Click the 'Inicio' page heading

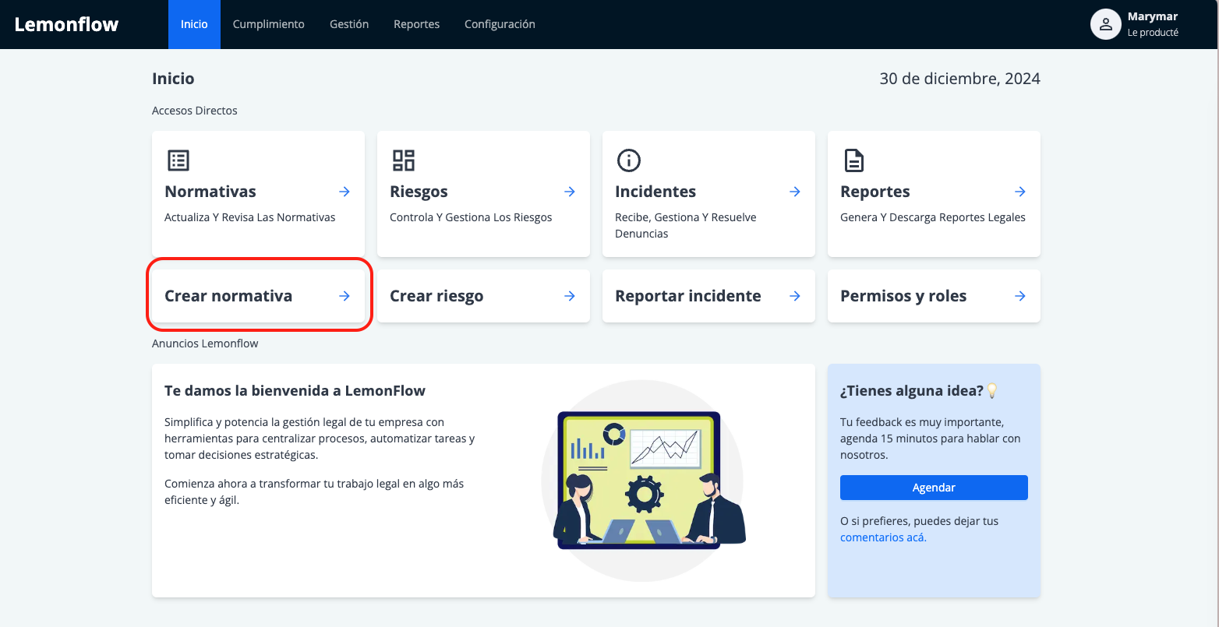click(173, 79)
